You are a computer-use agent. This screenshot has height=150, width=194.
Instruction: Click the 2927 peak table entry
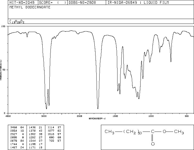pyautogui.click(x=14, y=134)
